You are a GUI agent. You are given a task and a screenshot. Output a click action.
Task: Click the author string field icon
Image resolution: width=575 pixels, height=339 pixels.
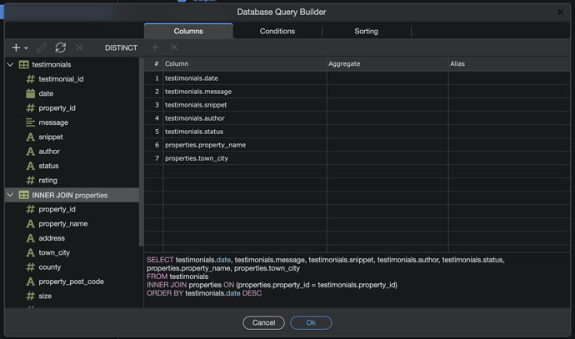[31, 152]
